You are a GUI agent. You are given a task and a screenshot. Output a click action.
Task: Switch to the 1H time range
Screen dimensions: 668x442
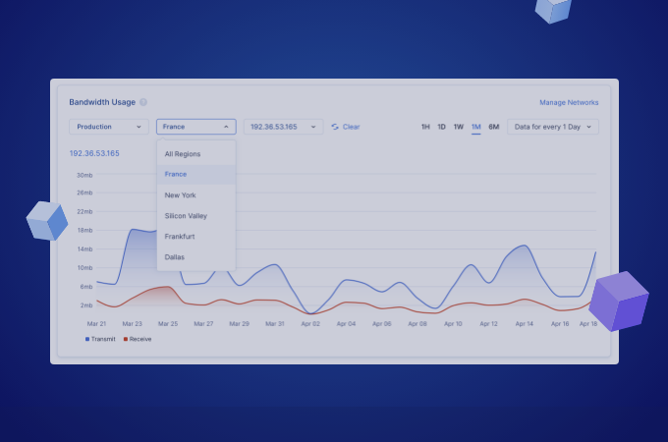[x=425, y=127]
